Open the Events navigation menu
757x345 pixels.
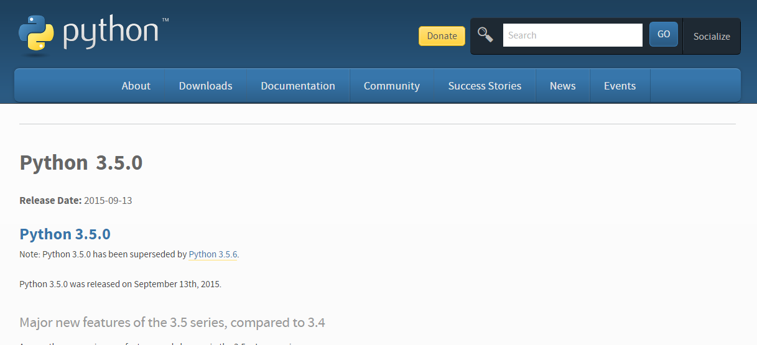(620, 86)
